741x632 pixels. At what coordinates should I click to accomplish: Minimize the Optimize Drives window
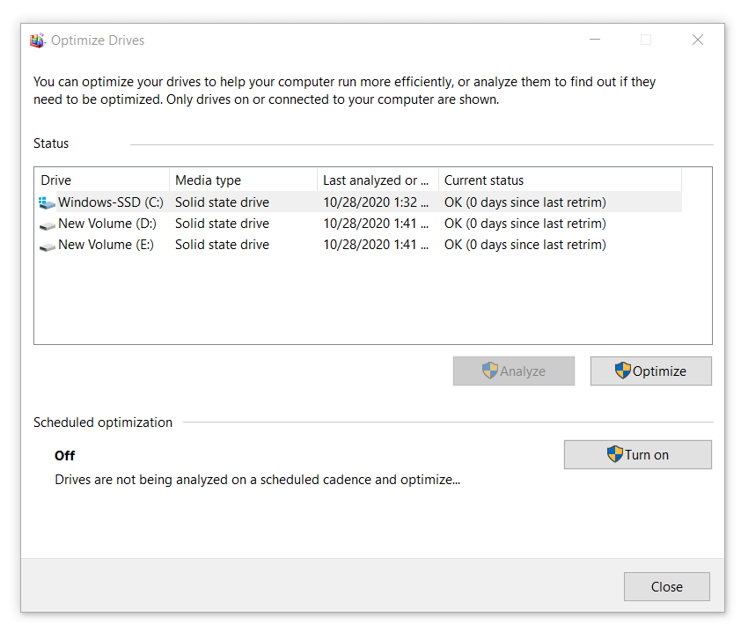pos(594,40)
